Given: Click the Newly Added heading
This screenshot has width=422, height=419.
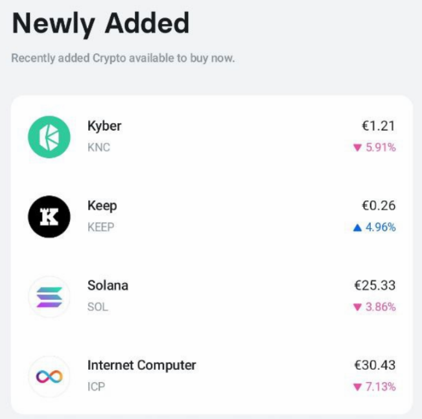Looking at the screenshot, I should (100, 24).
